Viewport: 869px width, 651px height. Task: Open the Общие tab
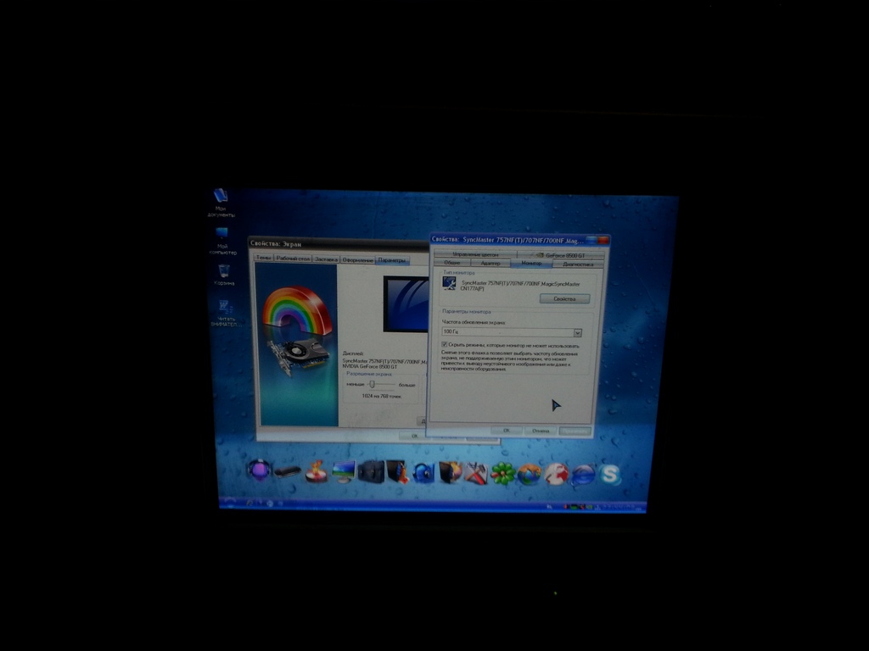(451, 264)
